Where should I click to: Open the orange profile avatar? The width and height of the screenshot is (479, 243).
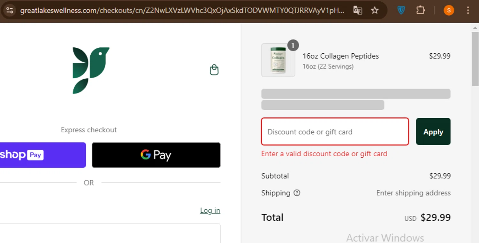click(x=449, y=11)
